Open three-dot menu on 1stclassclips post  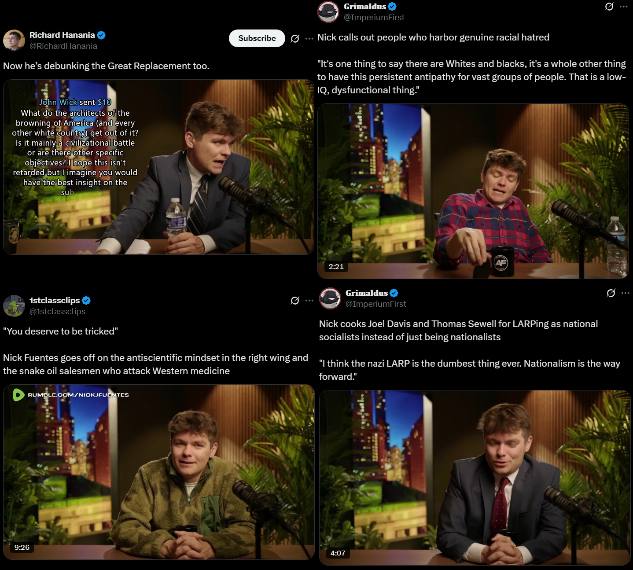tap(309, 301)
